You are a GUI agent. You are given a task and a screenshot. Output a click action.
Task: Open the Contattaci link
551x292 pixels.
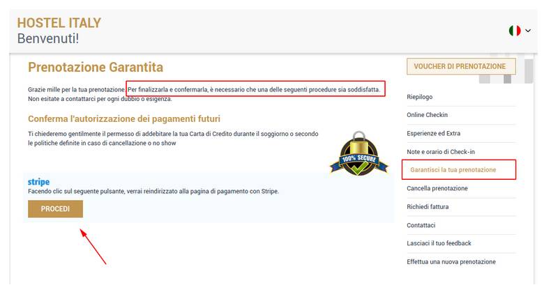click(x=421, y=225)
